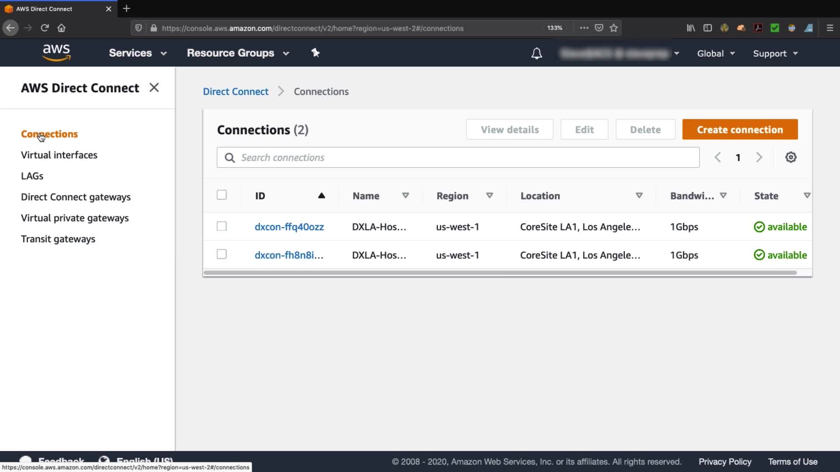Screen dimensions: 840x472
Task: Click the horizontal table scrollbar
Action: coord(500,273)
